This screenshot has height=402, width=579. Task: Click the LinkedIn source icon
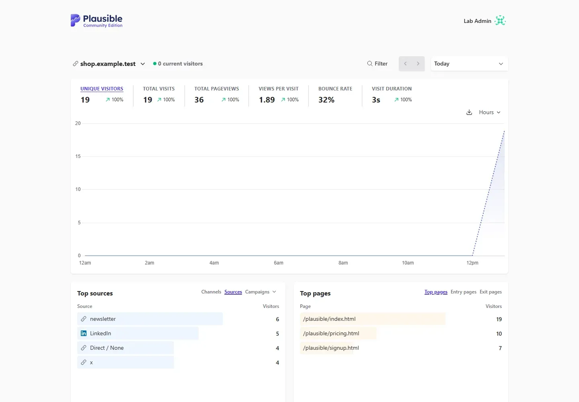pos(84,333)
